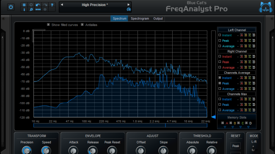Viewport: 275px width, 154px height.
Task: Open the High Precision preset name list
Action: coord(95,5)
